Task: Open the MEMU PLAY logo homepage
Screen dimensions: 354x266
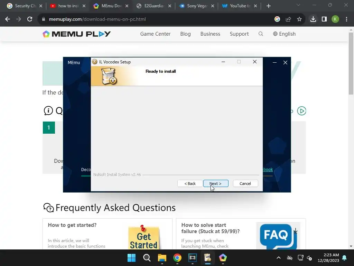Action: (x=76, y=34)
